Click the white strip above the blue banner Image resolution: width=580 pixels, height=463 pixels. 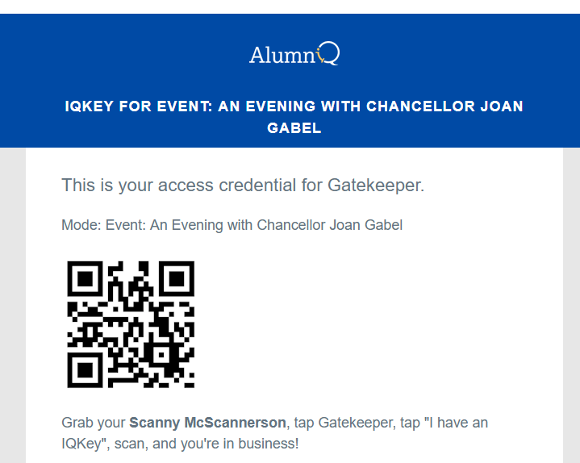[x=290, y=6]
